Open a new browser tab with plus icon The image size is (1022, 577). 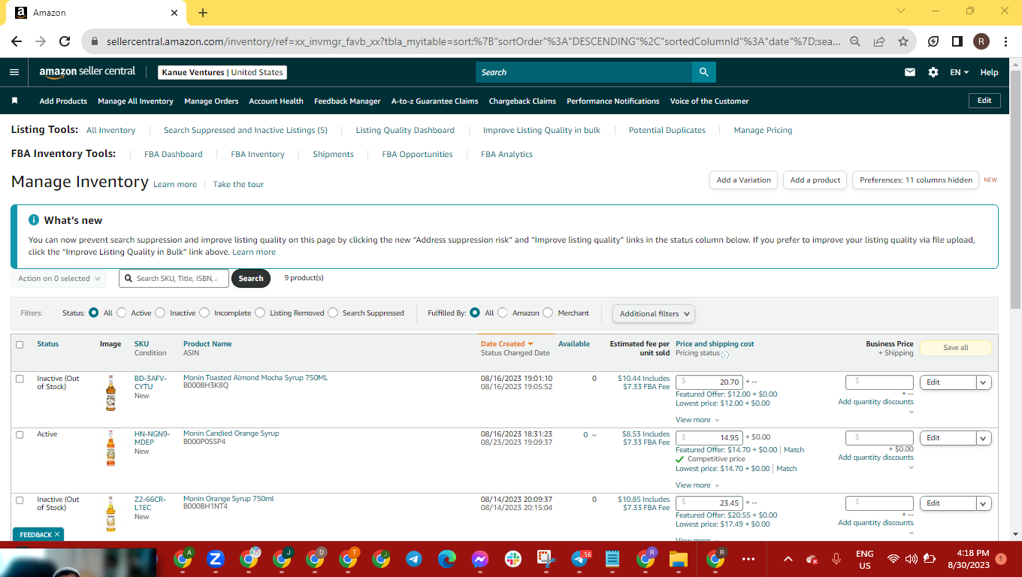point(203,13)
